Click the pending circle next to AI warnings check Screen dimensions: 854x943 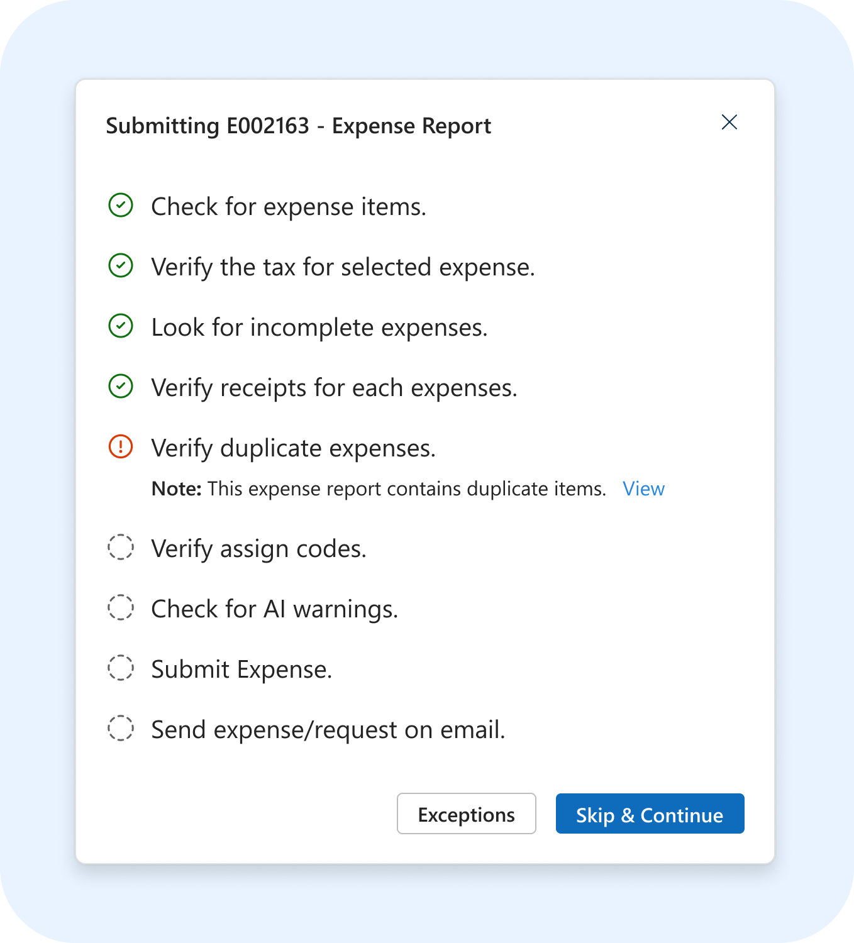pyautogui.click(x=121, y=607)
